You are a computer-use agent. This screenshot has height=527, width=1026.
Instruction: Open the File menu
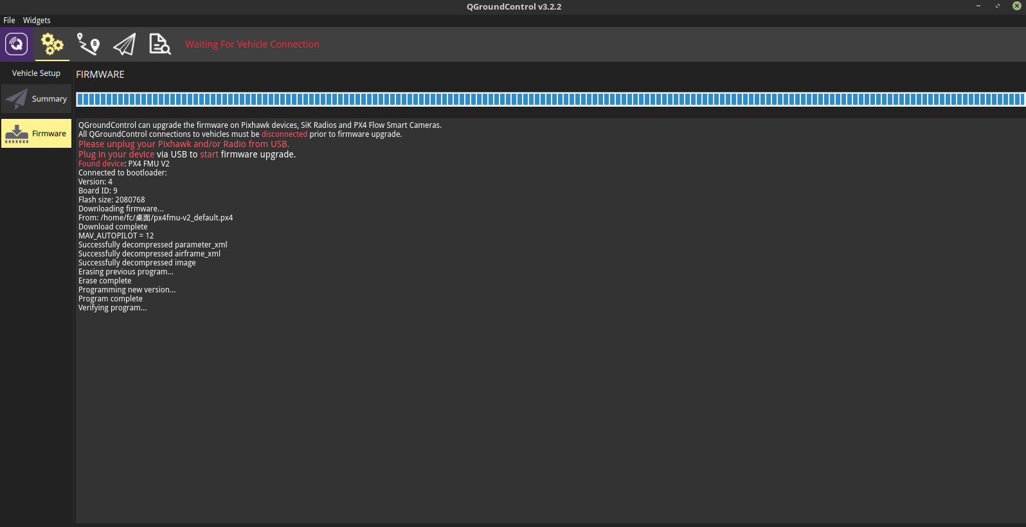click(9, 21)
